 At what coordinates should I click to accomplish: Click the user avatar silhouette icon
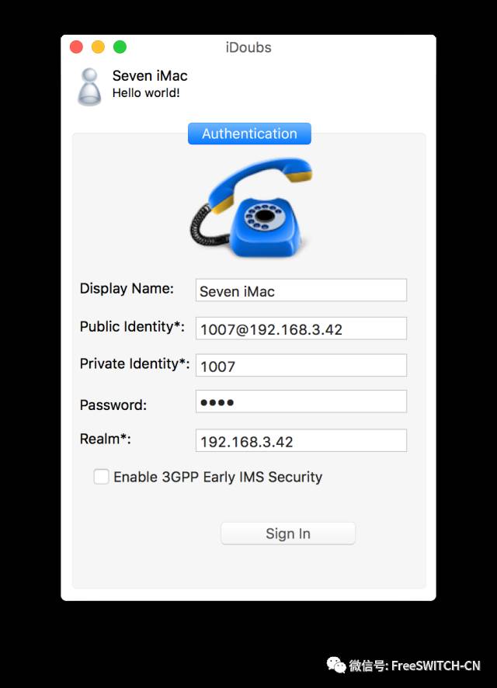pos(89,85)
